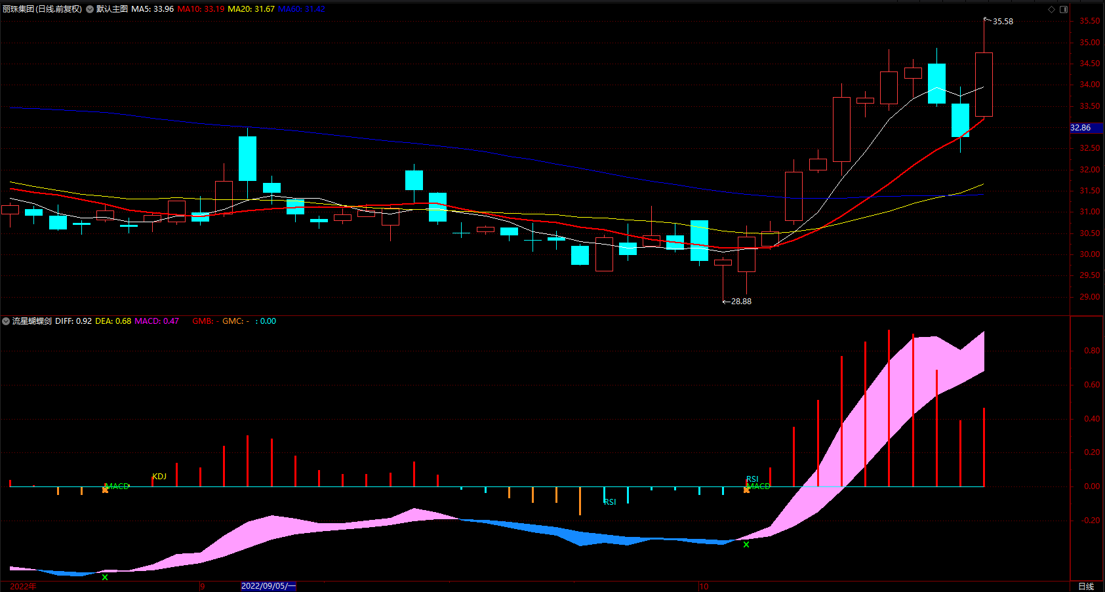Toggle the side panel layout icon
Screen dimensions: 1105x592
pos(1064,9)
